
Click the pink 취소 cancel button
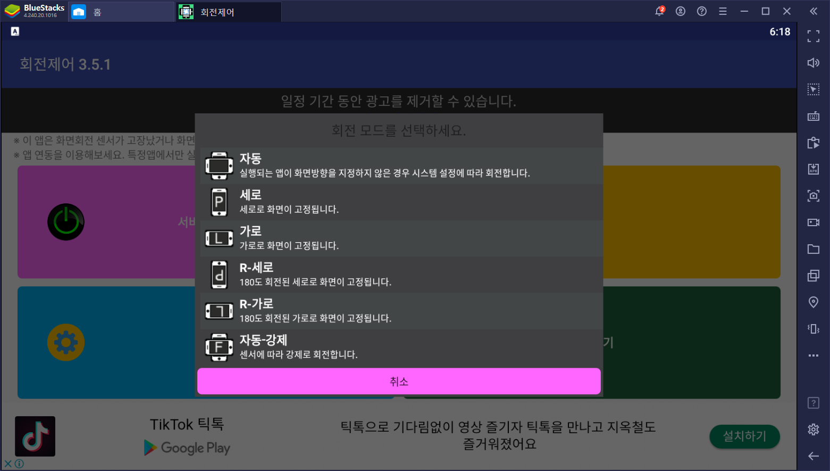(x=399, y=381)
